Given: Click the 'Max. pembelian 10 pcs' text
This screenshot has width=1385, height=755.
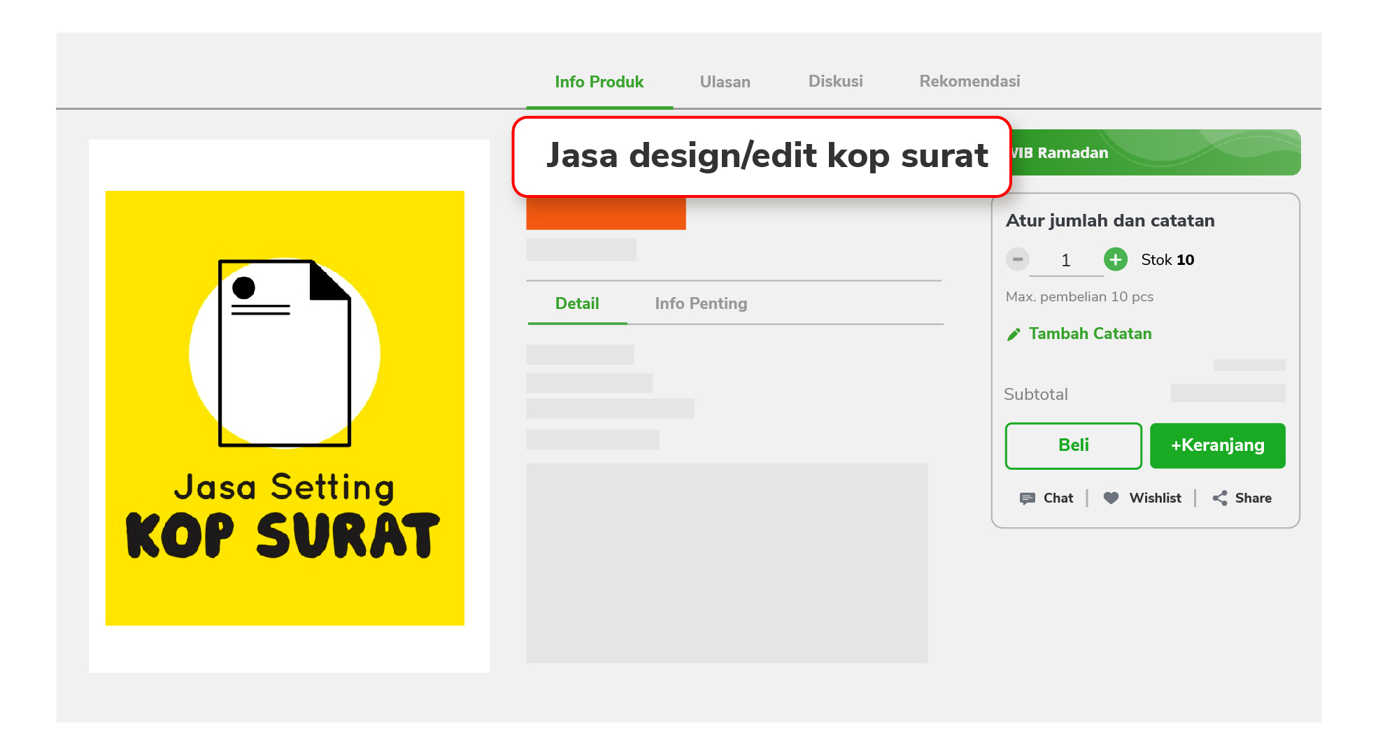Looking at the screenshot, I should point(1079,296).
